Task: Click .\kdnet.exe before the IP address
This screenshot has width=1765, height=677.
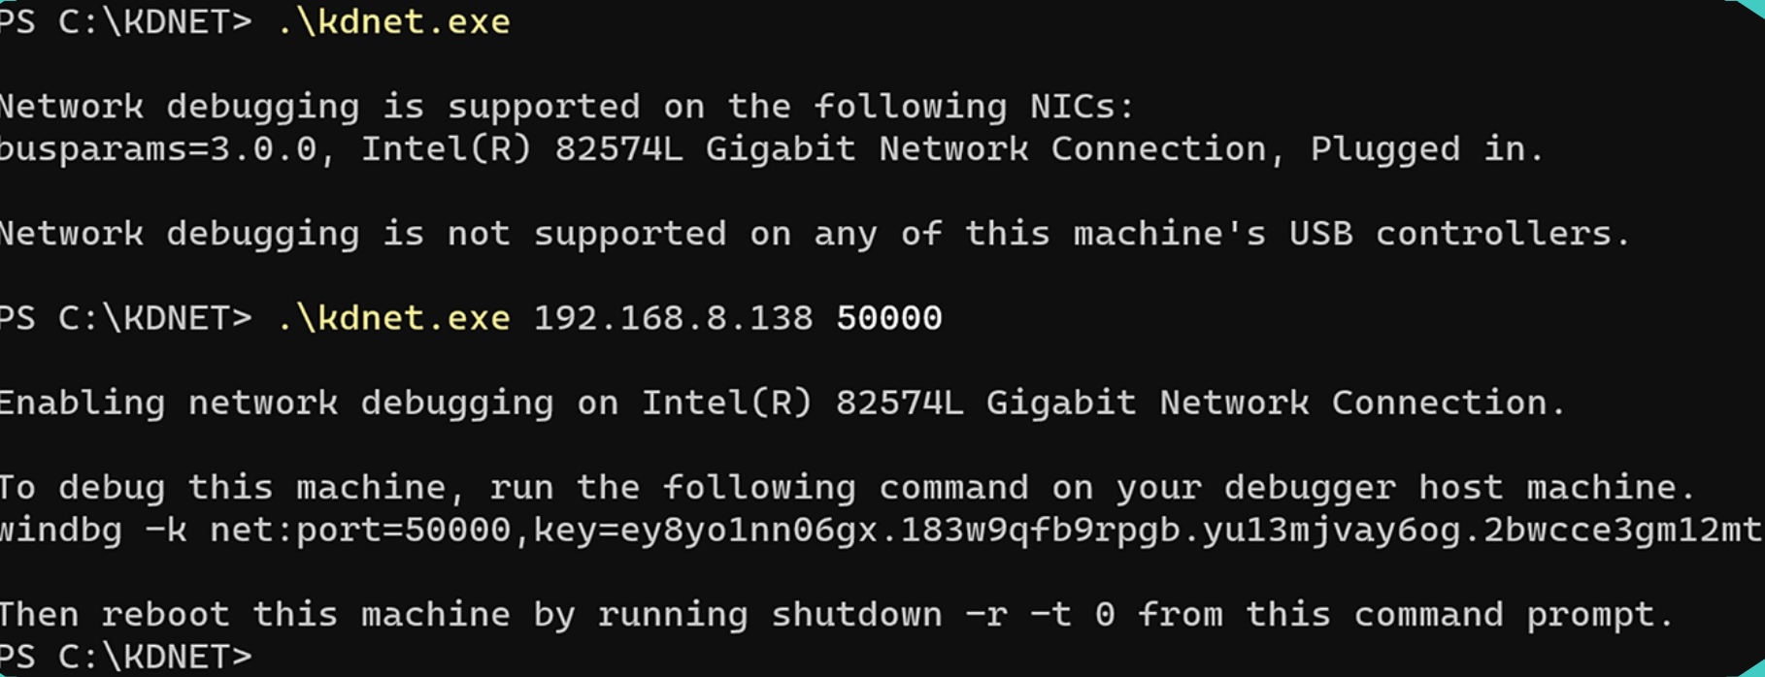Action: coord(393,318)
